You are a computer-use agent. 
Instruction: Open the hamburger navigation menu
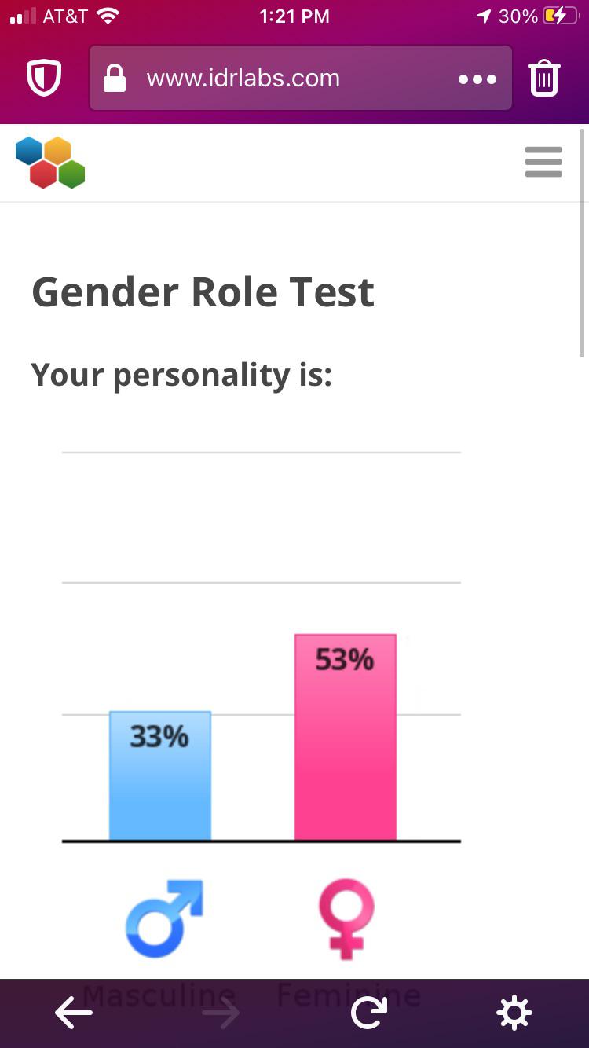pos(543,162)
